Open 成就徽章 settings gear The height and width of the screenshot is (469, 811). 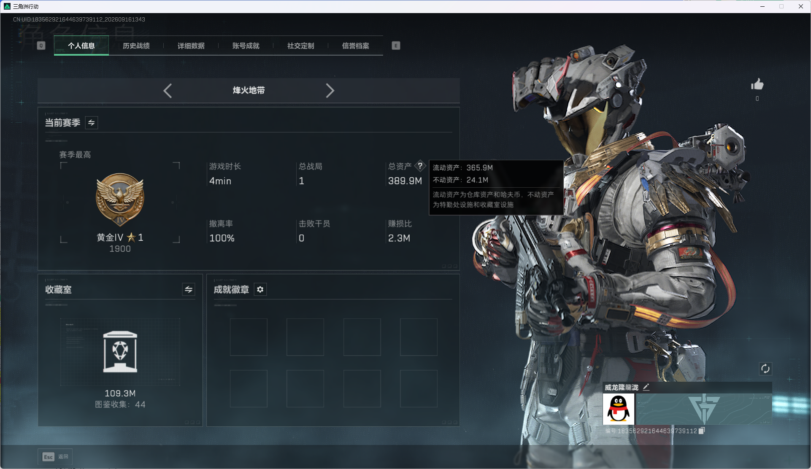tap(260, 289)
